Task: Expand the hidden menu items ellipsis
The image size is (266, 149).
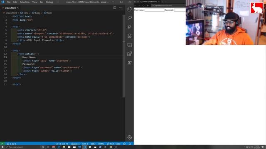Action: (57, 2)
